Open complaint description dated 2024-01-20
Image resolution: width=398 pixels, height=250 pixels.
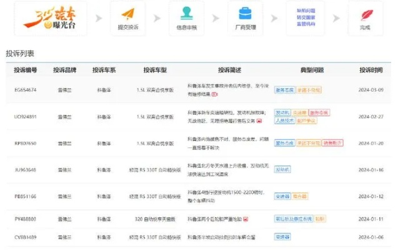click(x=228, y=143)
